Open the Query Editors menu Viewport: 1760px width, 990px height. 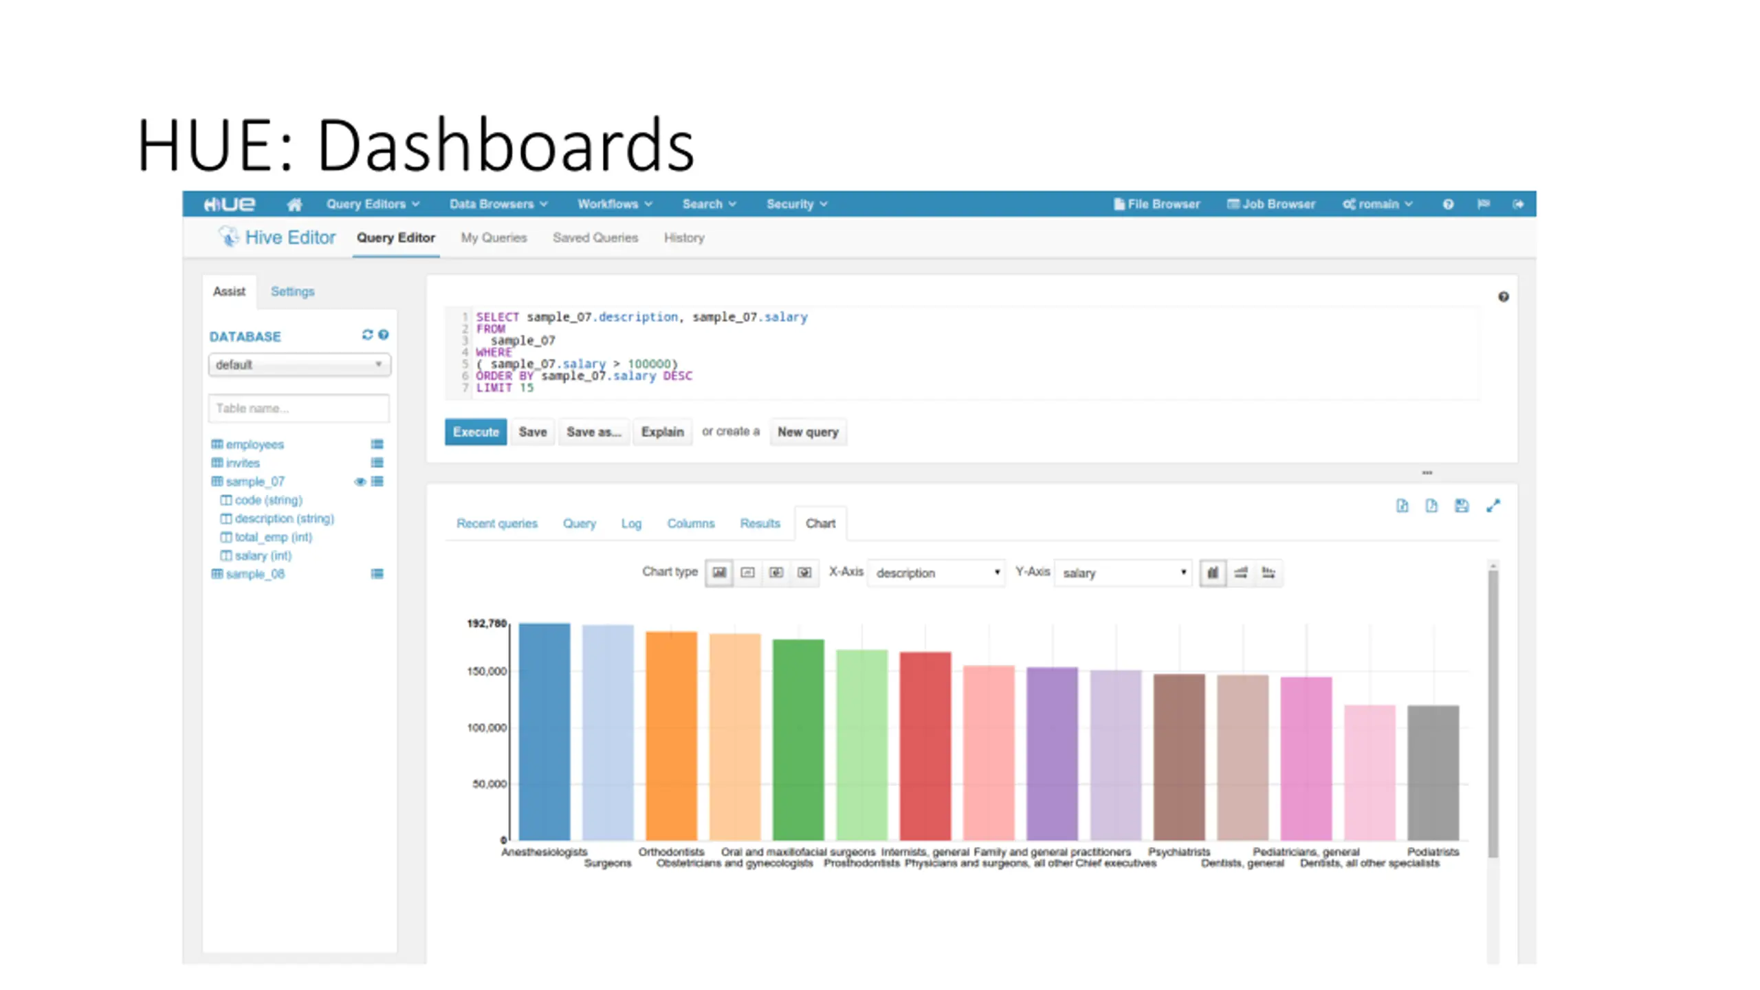[x=373, y=204]
